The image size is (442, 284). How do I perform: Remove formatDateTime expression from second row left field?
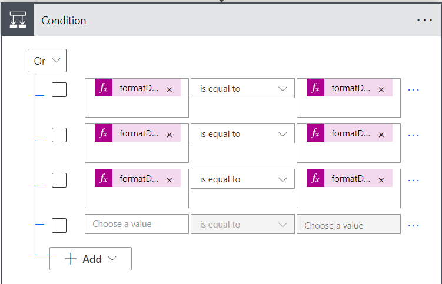[x=170, y=135]
